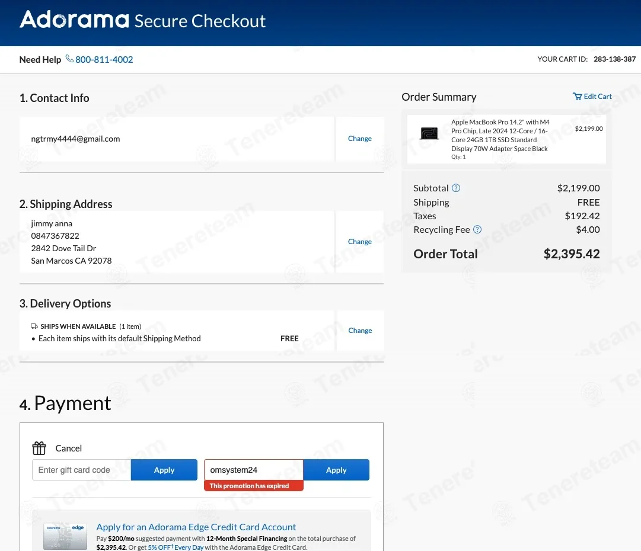Click the address line 2842 Dove Tail Dr
The height and width of the screenshot is (551, 641).
pos(64,248)
